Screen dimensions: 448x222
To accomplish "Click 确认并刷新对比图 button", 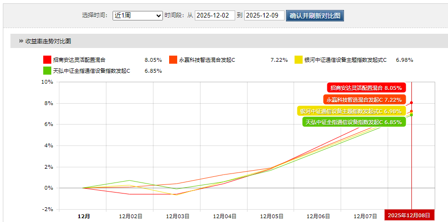I will pos(315,16).
